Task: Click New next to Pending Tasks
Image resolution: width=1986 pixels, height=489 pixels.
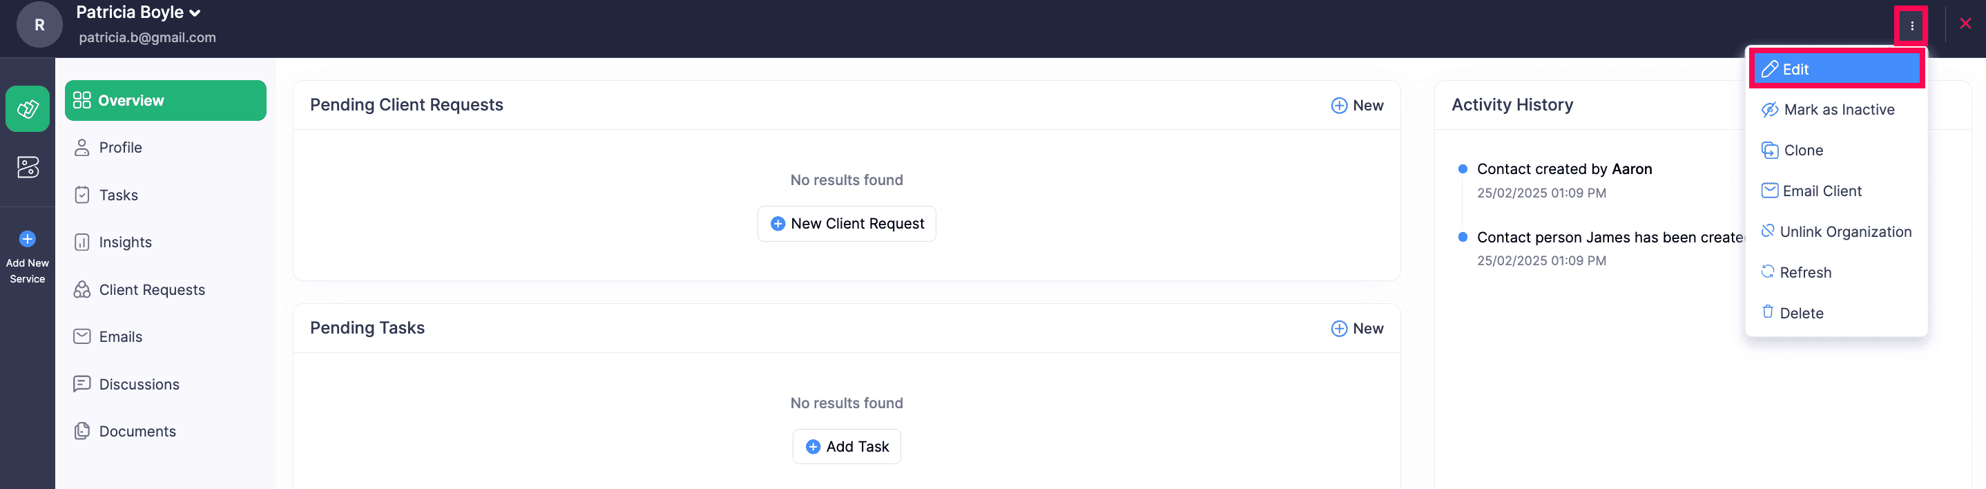Action: (1357, 328)
